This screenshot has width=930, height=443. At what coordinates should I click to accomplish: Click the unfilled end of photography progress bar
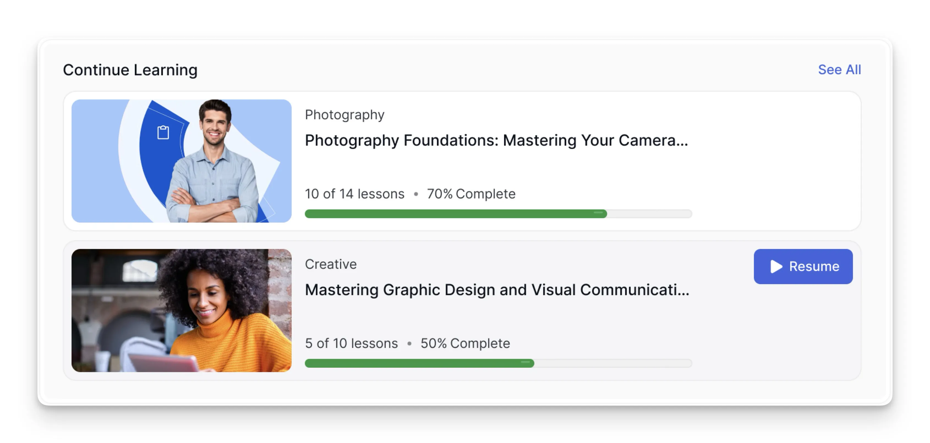(650, 214)
